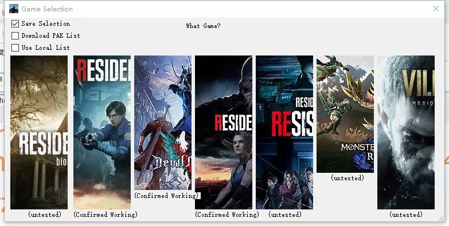Choose the Resident Evil Resistance cover
Screen dimensions: 449x226
[284, 132]
